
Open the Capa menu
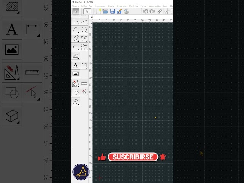pos(165,6)
